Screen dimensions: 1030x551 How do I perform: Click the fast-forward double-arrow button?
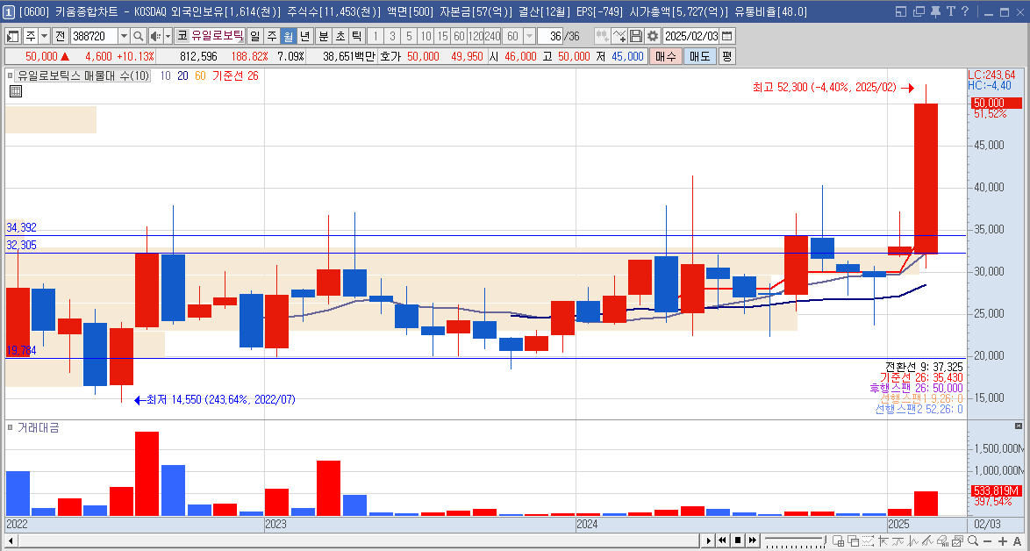(753, 540)
